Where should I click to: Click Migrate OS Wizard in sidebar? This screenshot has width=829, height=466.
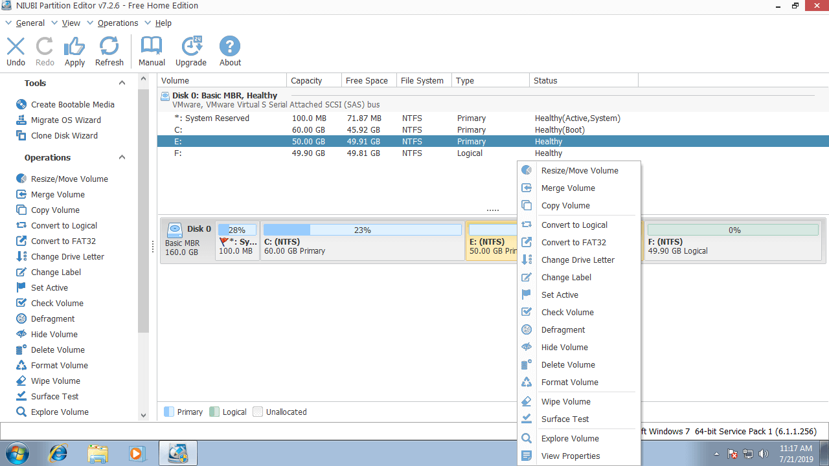tap(65, 120)
